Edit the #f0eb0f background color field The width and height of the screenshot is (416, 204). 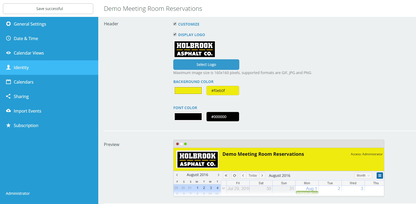(223, 91)
